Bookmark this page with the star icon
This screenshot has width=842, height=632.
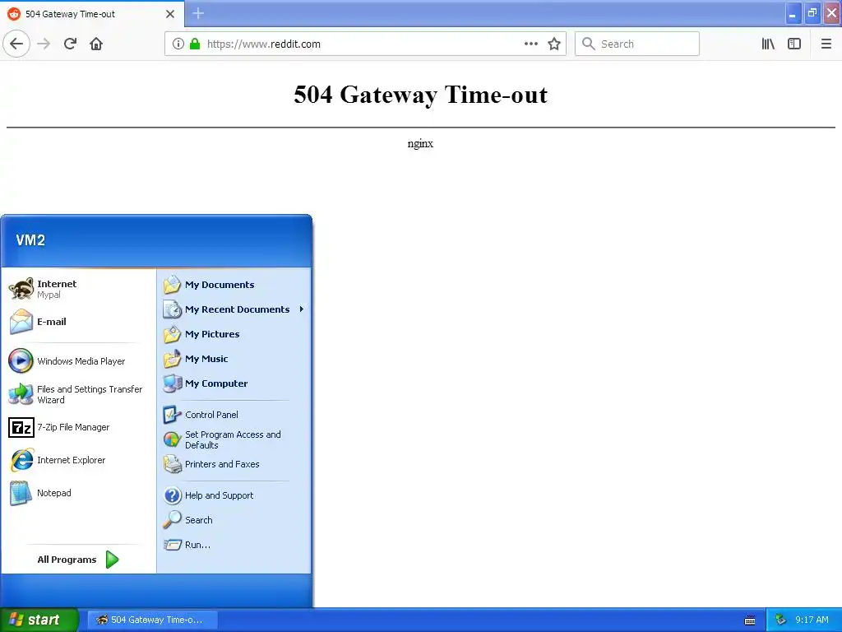(554, 44)
